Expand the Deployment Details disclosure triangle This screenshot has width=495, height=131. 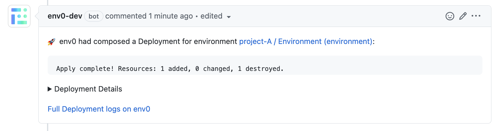point(50,89)
